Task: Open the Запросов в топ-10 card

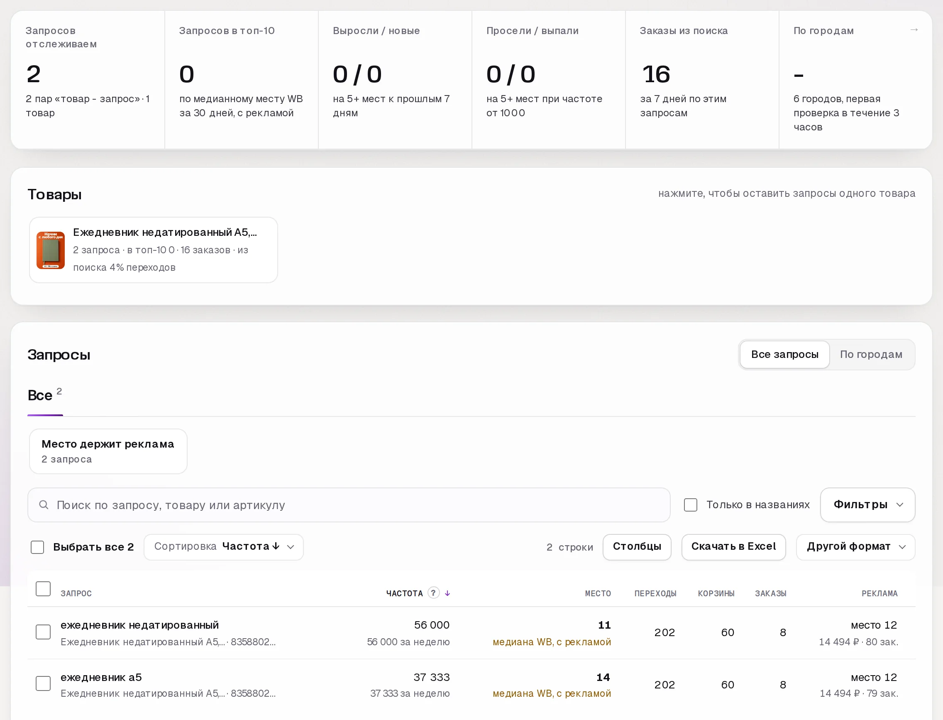Action: coord(241,80)
